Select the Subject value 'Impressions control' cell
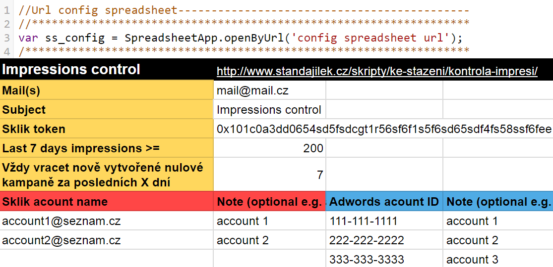Image resolution: width=553 pixels, height=267 pixels. (269, 110)
